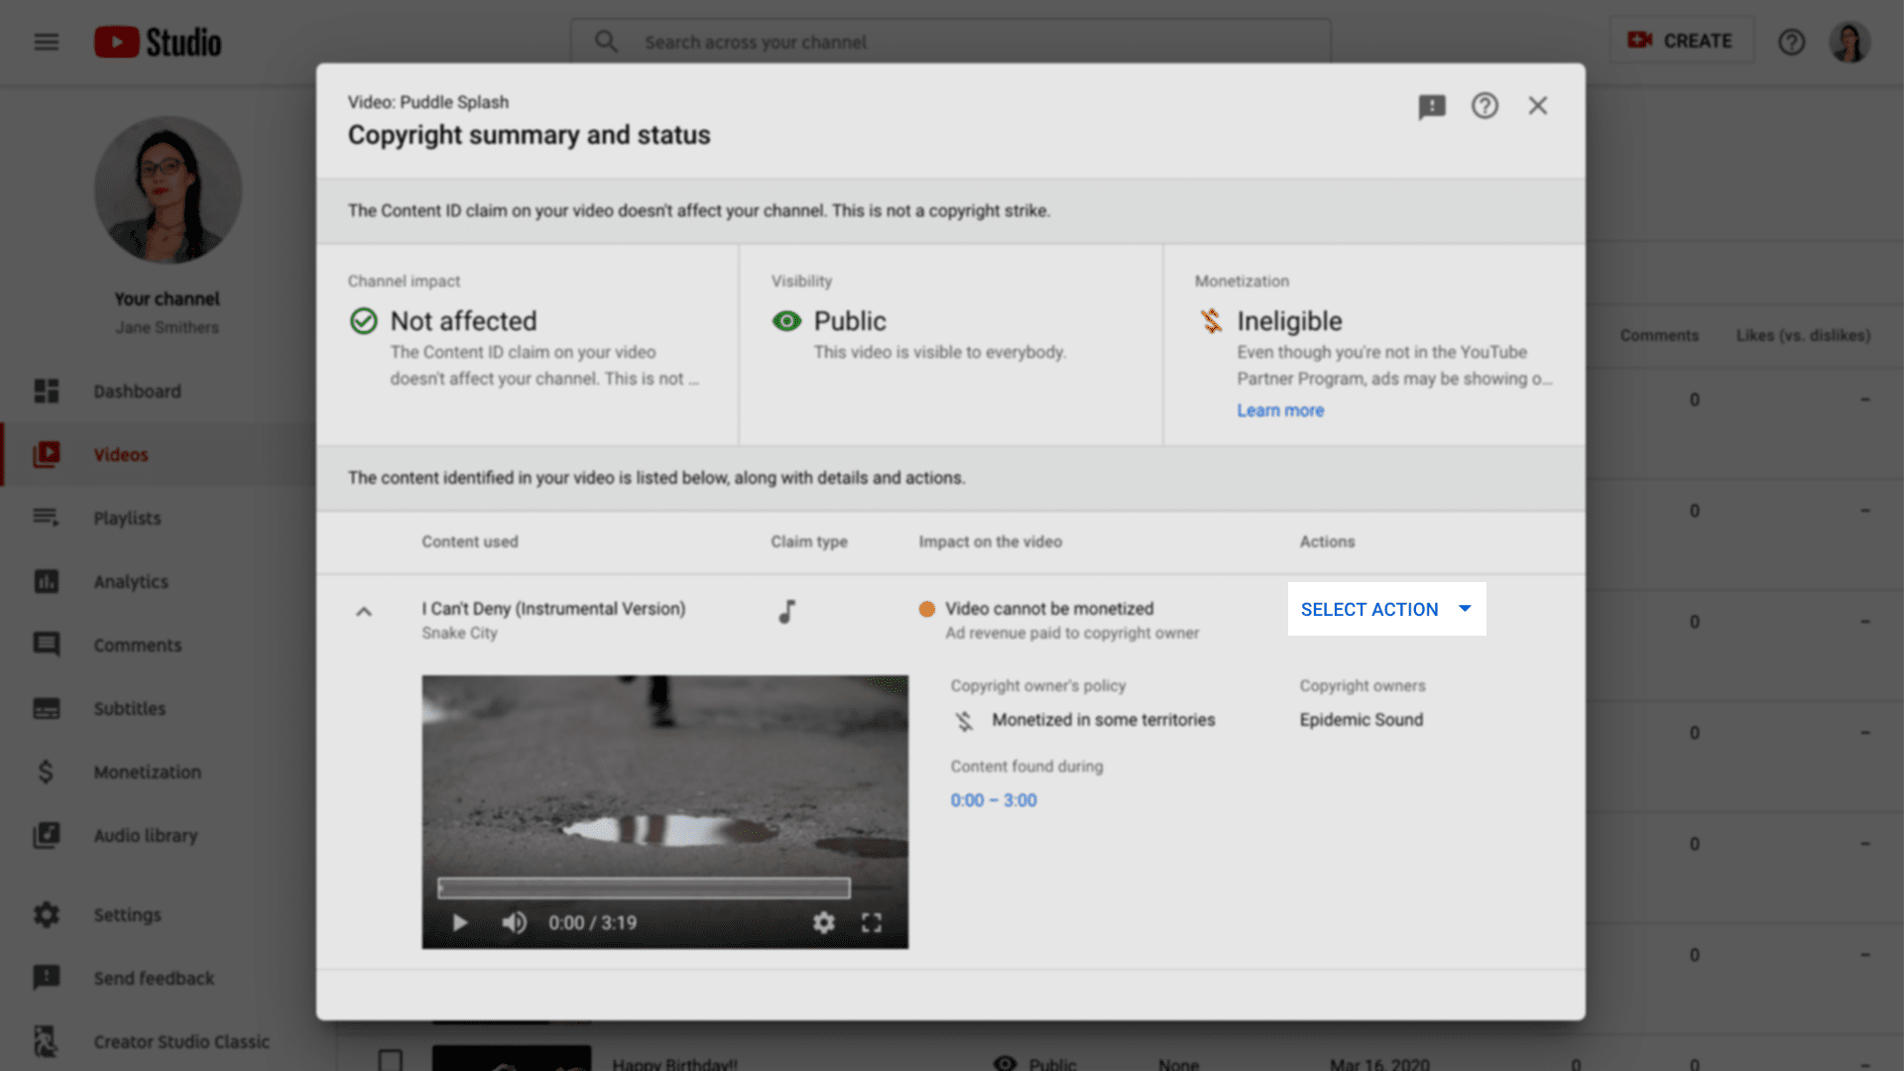This screenshot has width=1904, height=1071.
Task: Open Audio library in the sidebar
Action: tap(159, 836)
